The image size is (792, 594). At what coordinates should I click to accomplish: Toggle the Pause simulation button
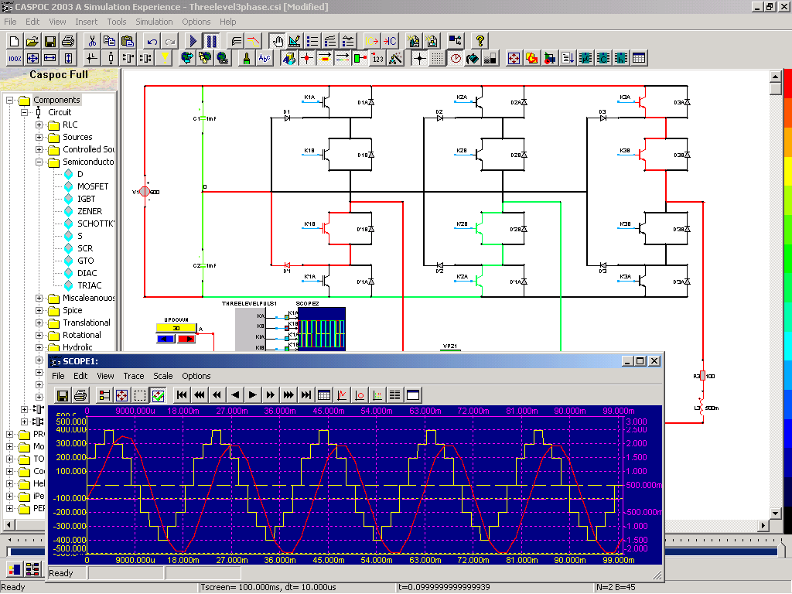click(211, 41)
